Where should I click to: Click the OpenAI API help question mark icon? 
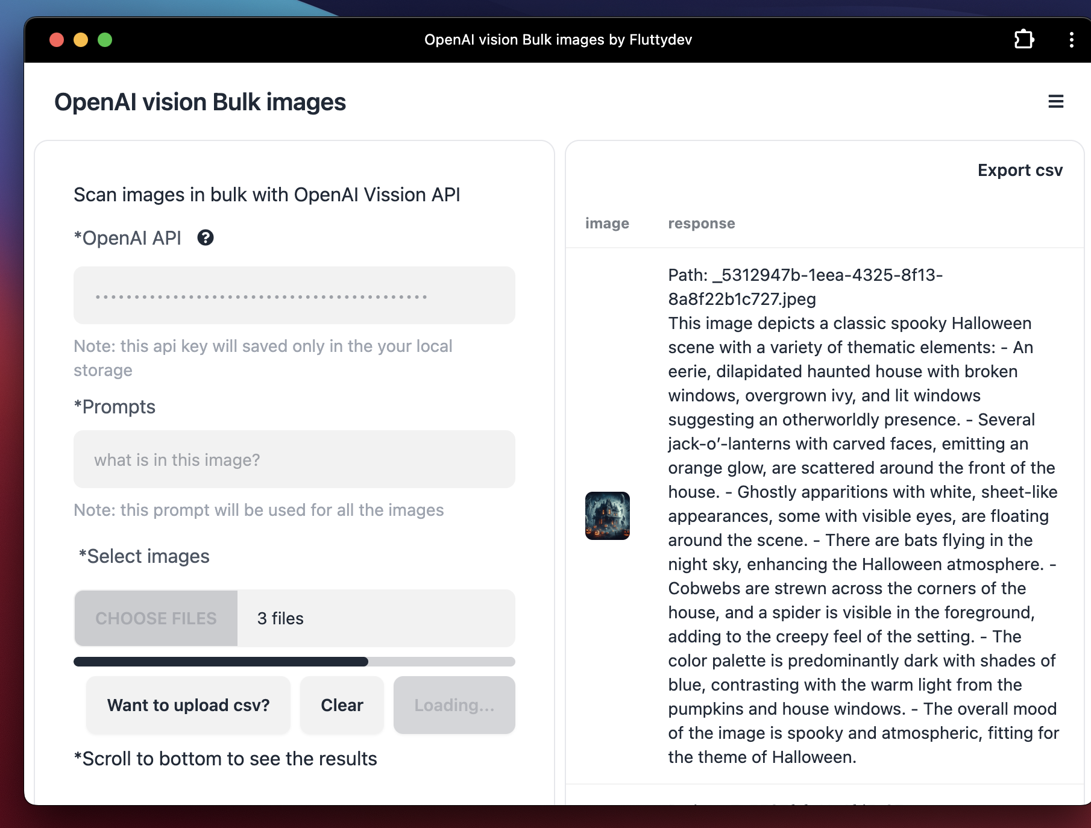click(206, 238)
